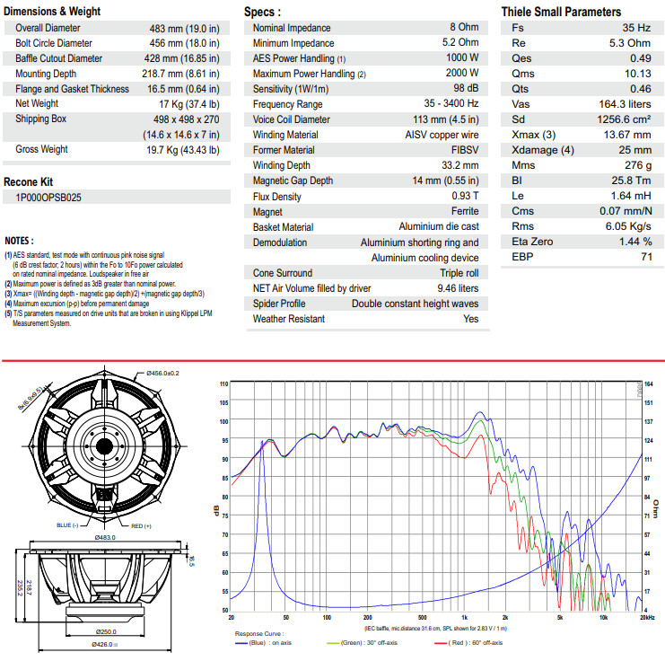Click the 'Voice Coil Diameter' label
Viewport: 665px width, 661px height.
click(x=292, y=119)
